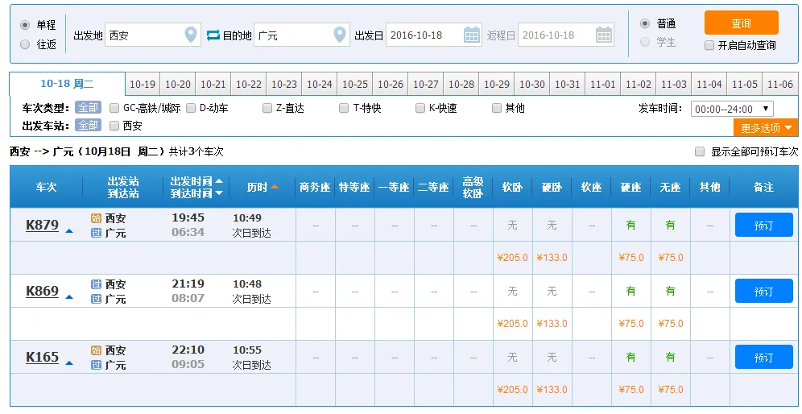
Task: Click the 过 badge beside K869 广元
Action: coord(96,299)
